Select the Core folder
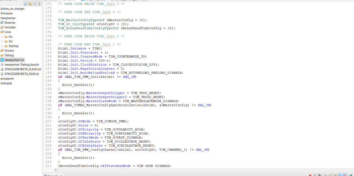The width and height of the screenshot is (354, 176). [x=8, y=32]
